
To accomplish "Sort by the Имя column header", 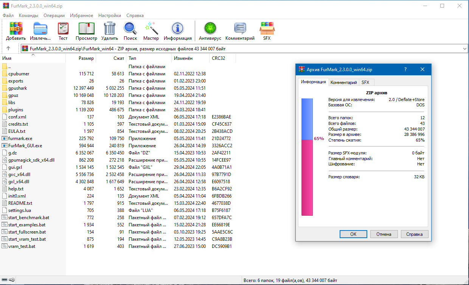I will [x=33, y=58].
